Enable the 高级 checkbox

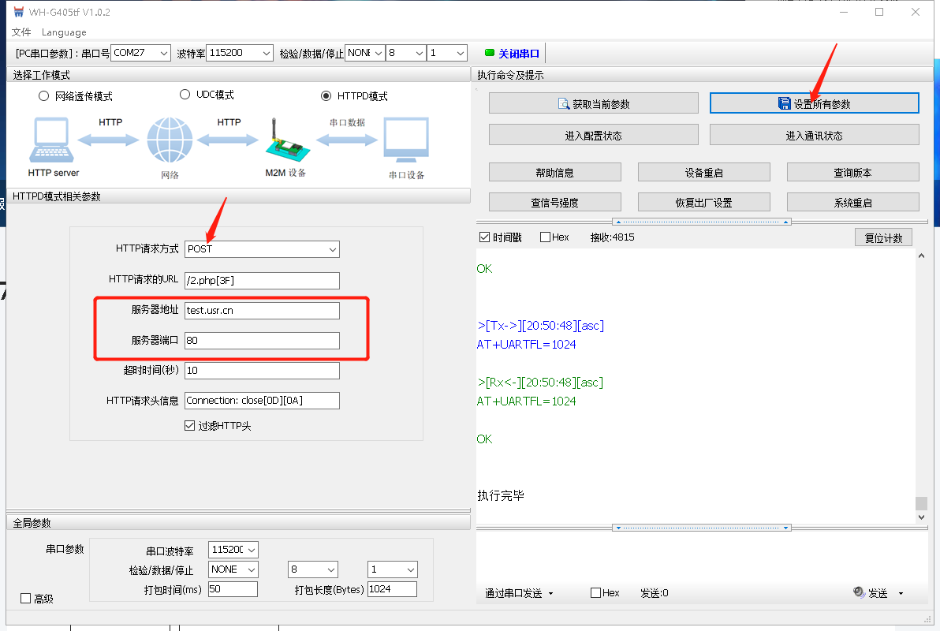(25, 599)
